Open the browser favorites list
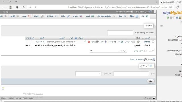Image resolution: width=182 pixels, height=102 pixels. pyautogui.click(x=23, y=7)
